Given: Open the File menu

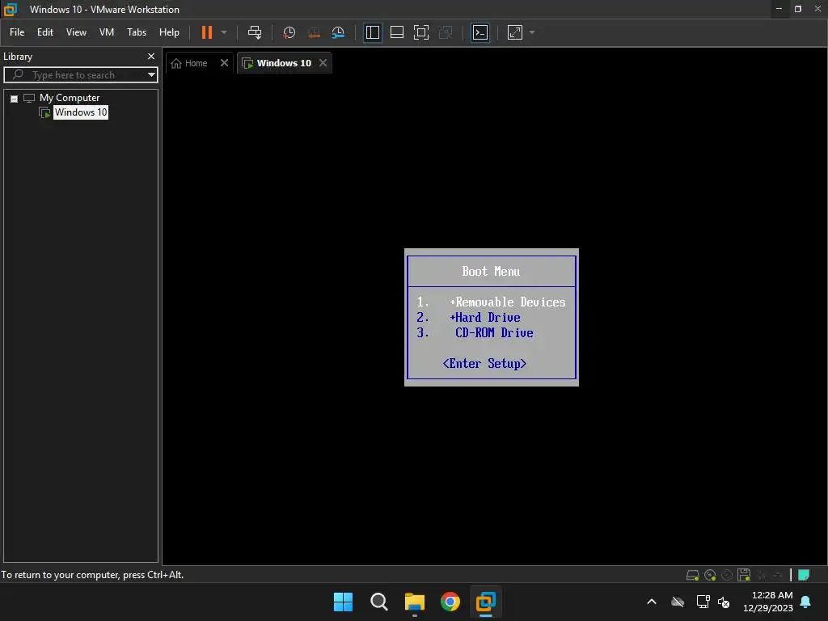Looking at the screenshot, I should tap(17, 32).
